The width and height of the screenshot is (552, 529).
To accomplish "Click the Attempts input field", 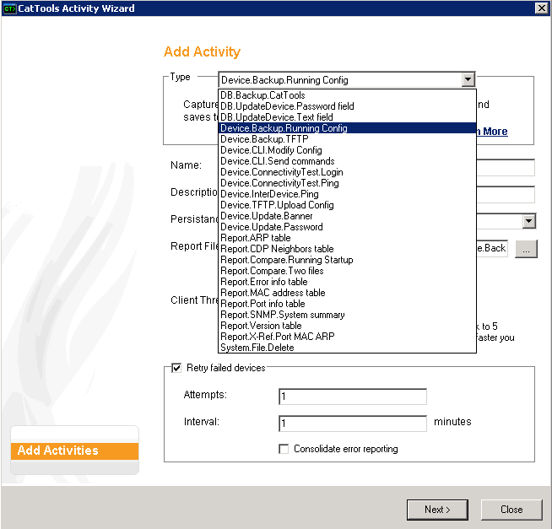I will [353, 397].
